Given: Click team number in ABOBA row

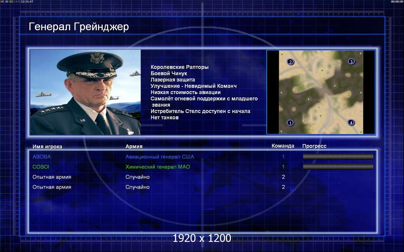Looking at the screenshot, I should tap(283, 157).
